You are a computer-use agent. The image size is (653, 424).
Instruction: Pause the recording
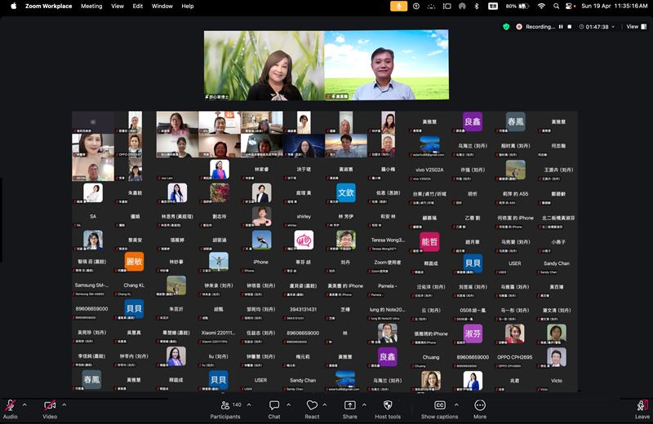click(561, 27)
